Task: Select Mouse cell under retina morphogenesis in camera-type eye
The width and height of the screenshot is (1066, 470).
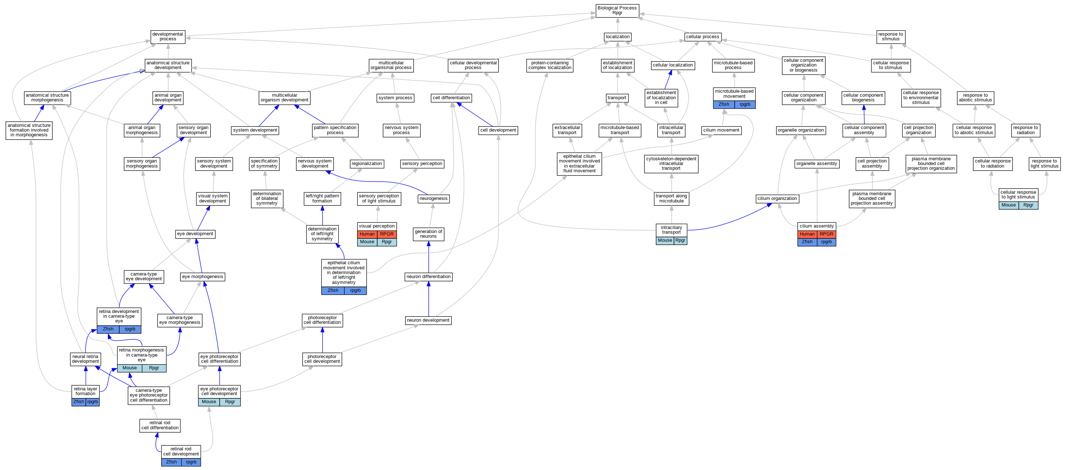Action: pyautogui.click(x=129, y=368)
